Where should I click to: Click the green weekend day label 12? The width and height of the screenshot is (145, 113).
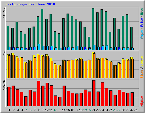pyautogui.click(x=55, y=110)
